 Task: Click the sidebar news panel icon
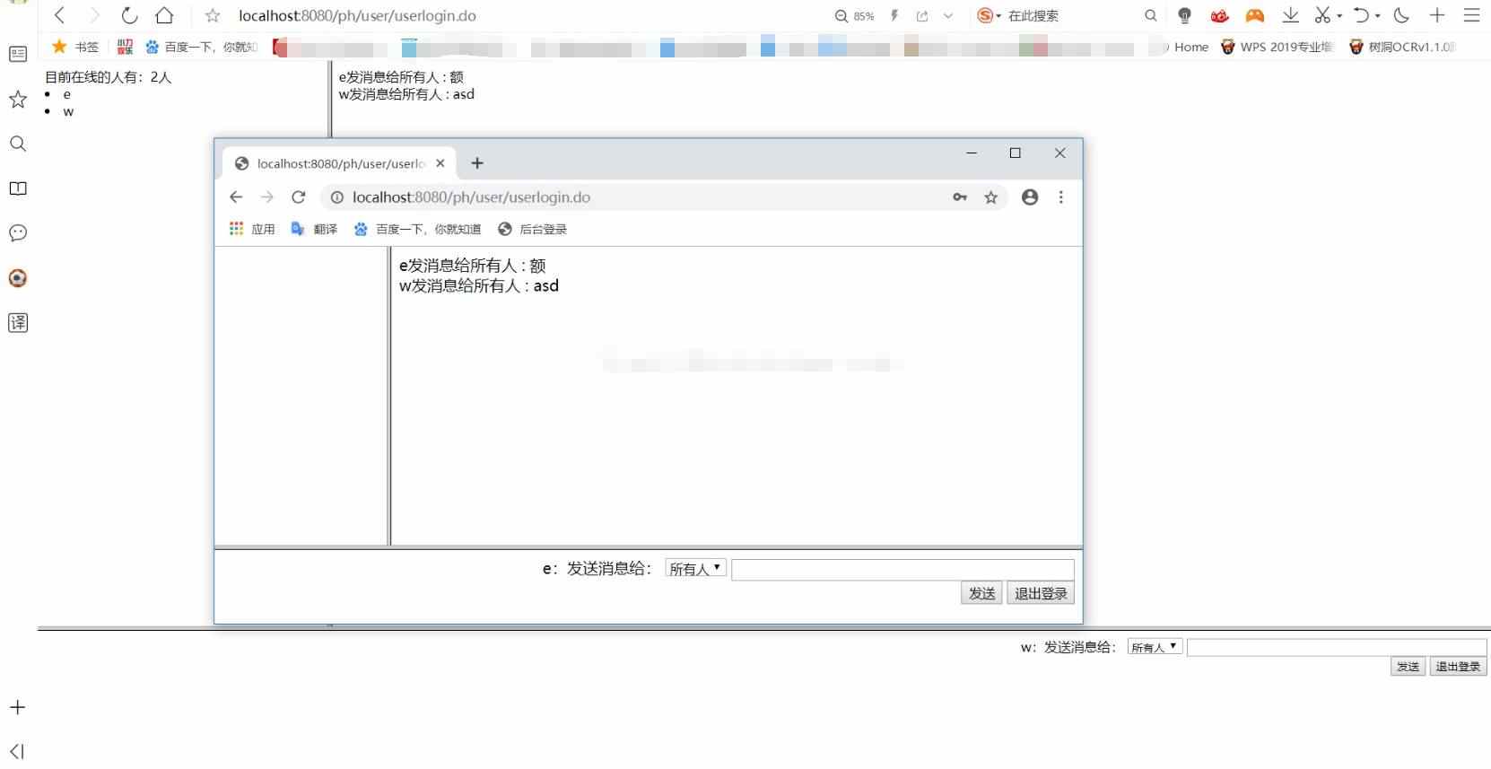click(x=18, y=55)
